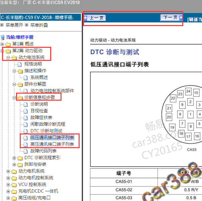The width and height of the screenshot is (202, 201).
Task: Collapse the 诊断信息和步骤 node
Action: (14, 98)
